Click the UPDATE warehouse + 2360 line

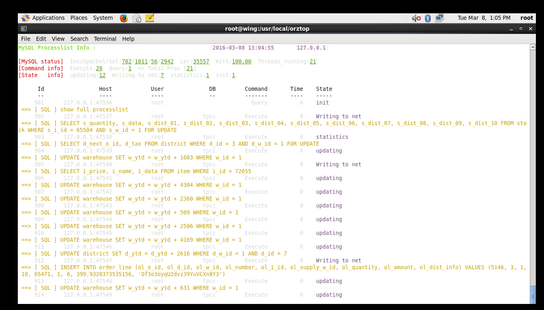click(x=132, y=199)
